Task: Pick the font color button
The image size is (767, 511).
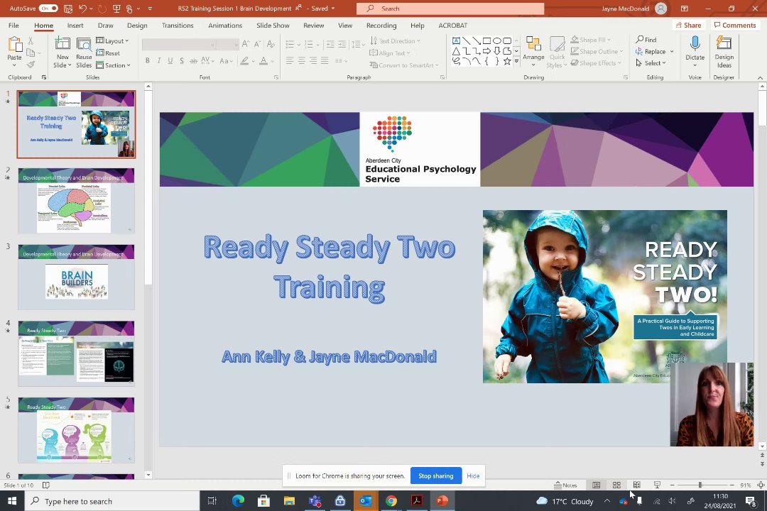Action: click(x=263, y=60)
